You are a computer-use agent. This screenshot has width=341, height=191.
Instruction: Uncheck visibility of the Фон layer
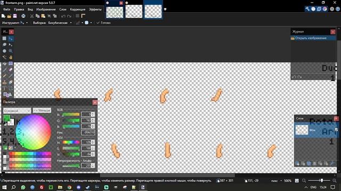point(336,129)
